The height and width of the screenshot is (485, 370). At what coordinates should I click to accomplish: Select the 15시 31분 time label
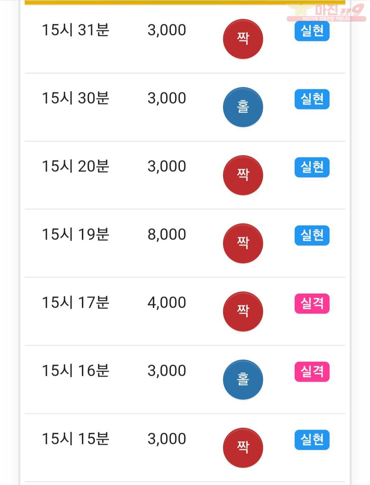pos(75,30)
